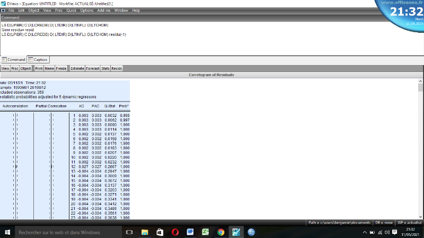Click the Prob* column header
This screenshot has width=424, height=238.
coord(124,106)
